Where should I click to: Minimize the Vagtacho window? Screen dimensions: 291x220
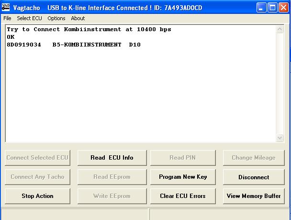[x=261, y=8]
